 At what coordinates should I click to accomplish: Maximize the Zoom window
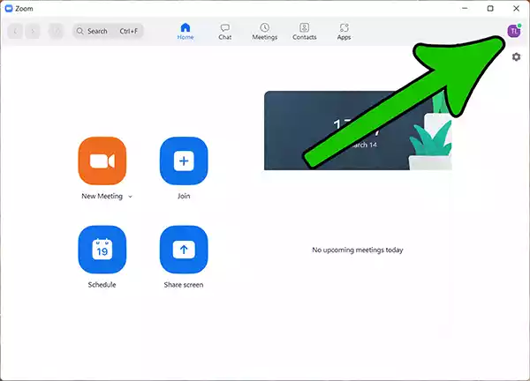coord(490,8)
